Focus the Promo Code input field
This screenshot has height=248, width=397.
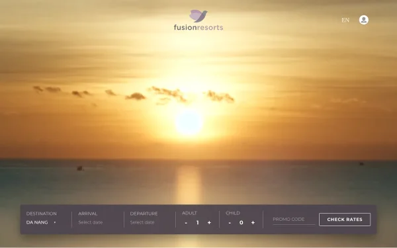click(x=294, y=220)
